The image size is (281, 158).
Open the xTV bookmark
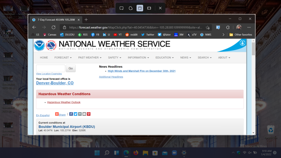192,35
